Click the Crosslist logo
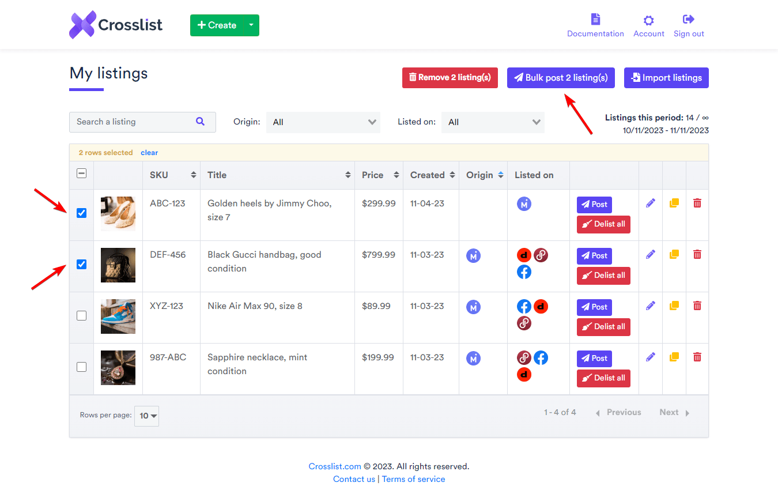This screenshot has width=778, height=490. click(x=116, y=25)
